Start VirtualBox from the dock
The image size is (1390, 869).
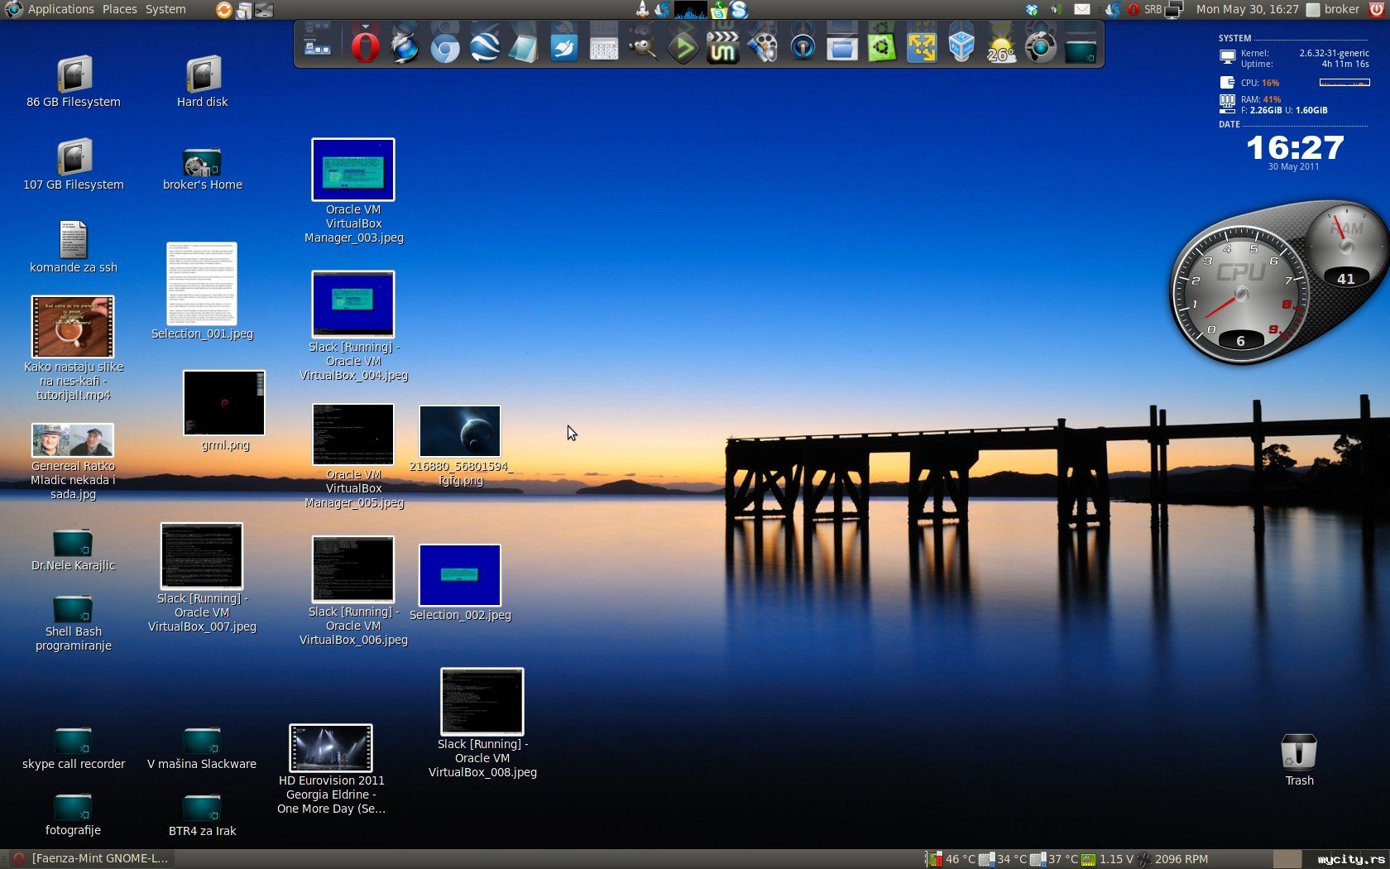pyautogui.click(x=961, y=47)
